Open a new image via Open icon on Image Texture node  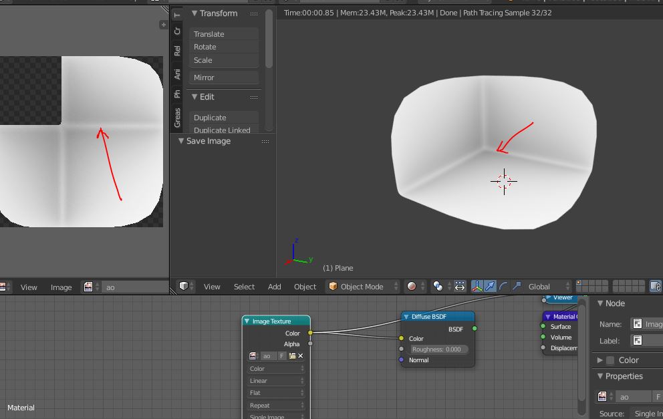[x=293, y=356]
